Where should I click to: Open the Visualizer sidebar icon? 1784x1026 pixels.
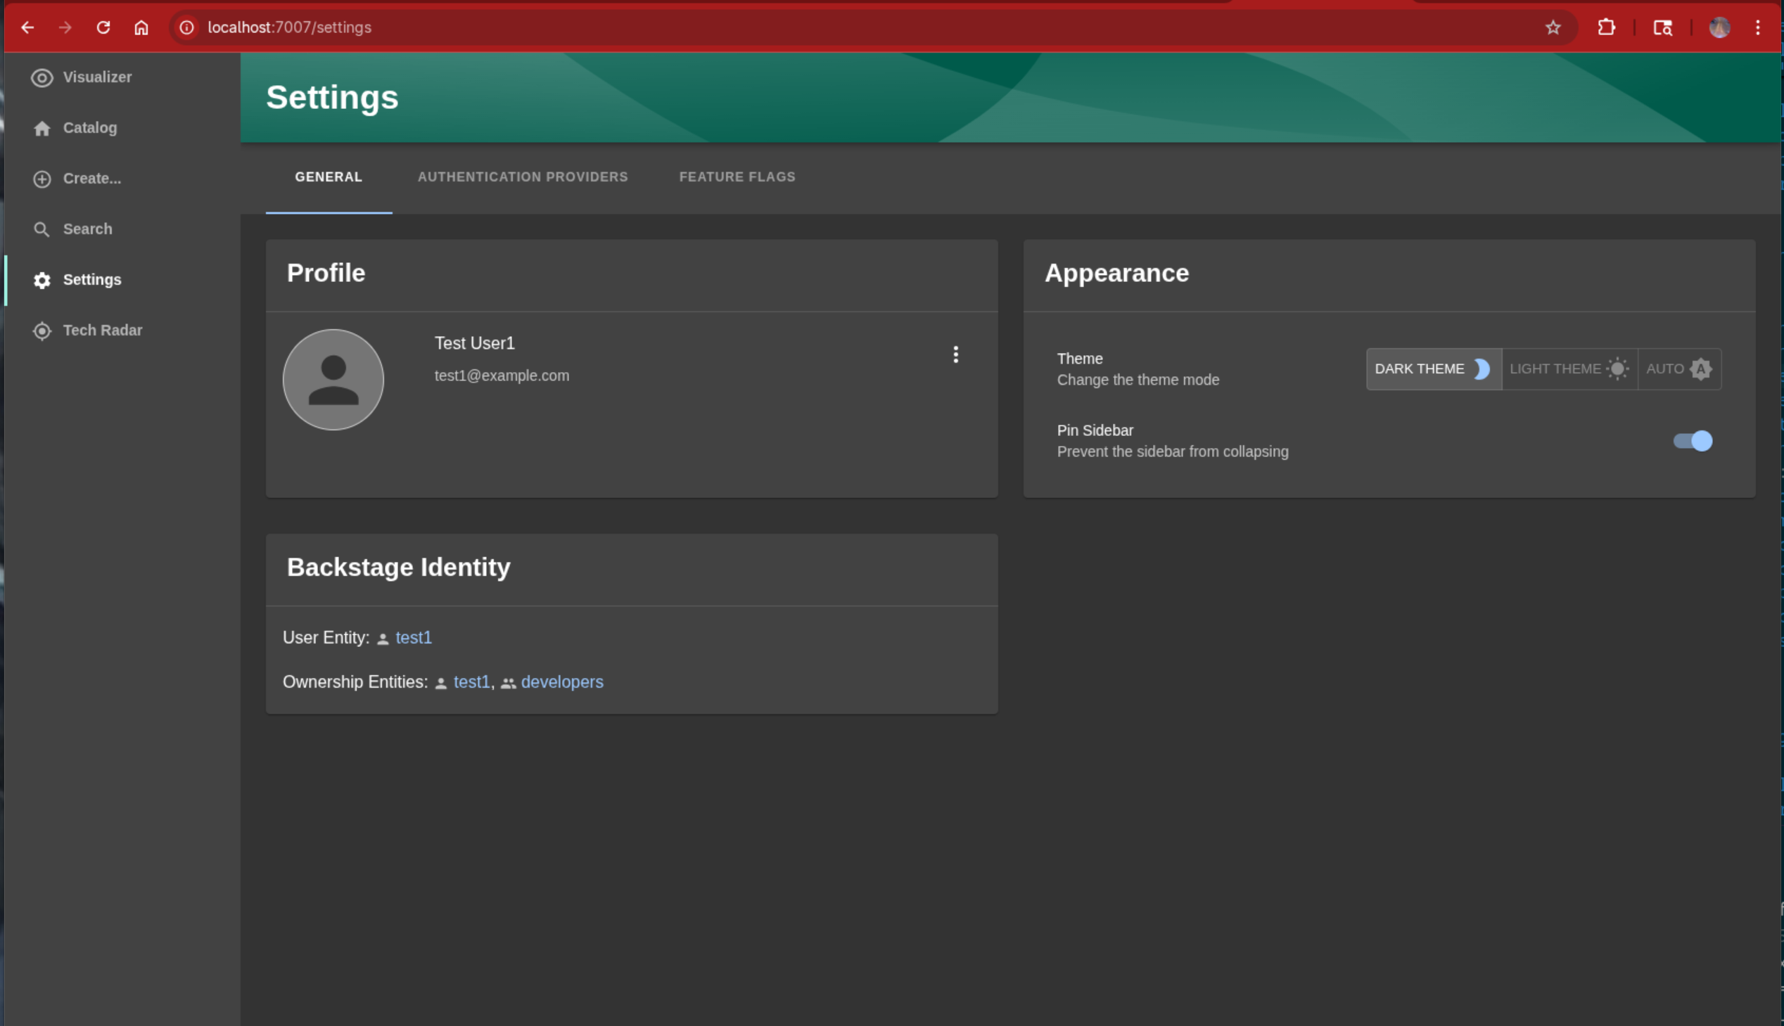[42, 77]
